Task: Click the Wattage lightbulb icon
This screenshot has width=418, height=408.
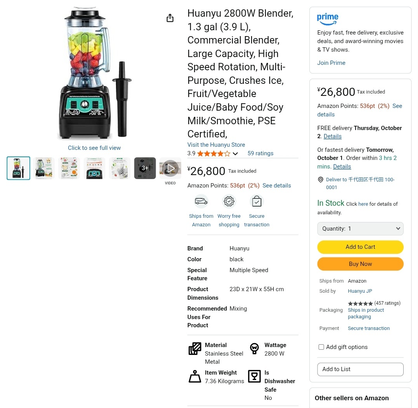Action: coord(254,348)
